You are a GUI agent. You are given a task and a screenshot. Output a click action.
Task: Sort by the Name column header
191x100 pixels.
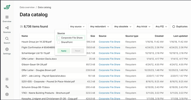point(25,36)
